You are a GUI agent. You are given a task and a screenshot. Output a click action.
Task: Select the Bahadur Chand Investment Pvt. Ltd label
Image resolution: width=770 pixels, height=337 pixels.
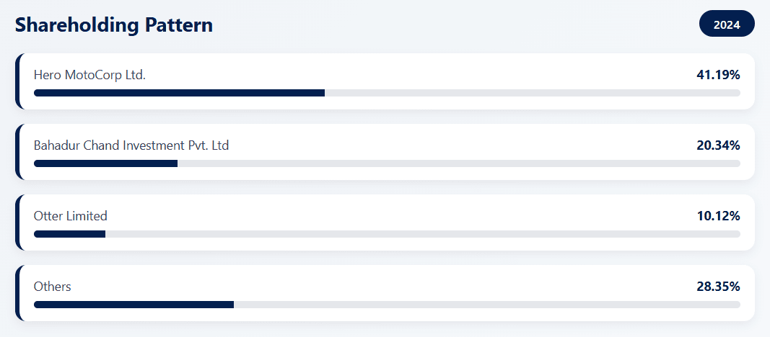[131, 145]
